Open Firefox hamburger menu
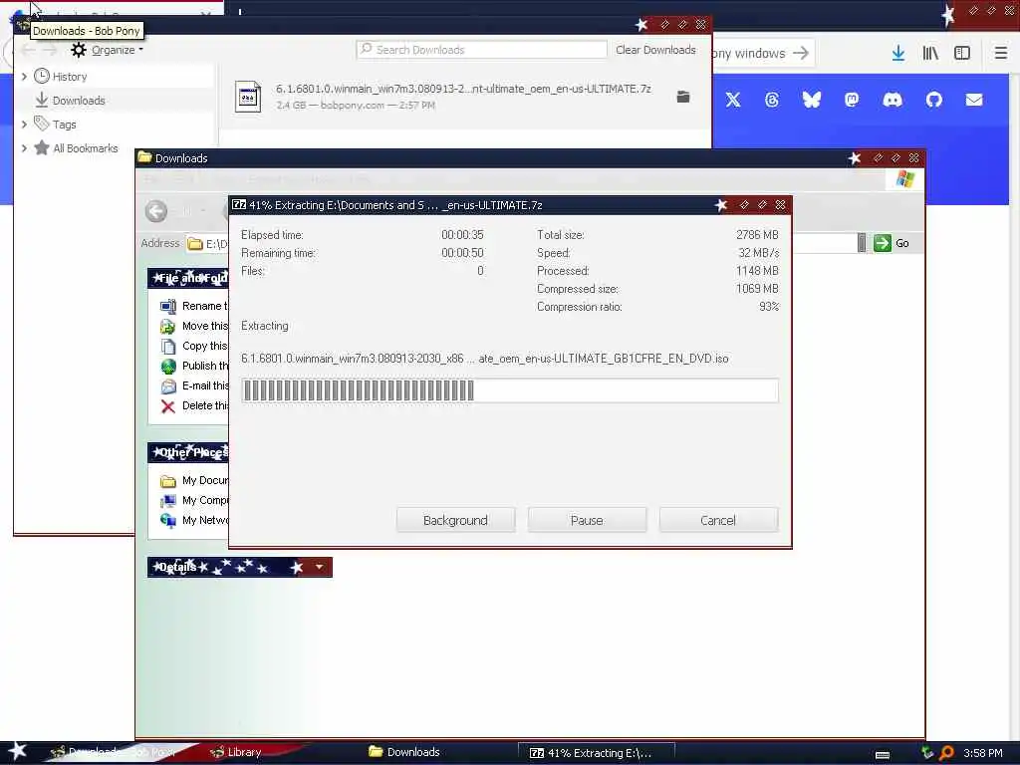Screen dimensions: 1020x765 pos(1001,54)
